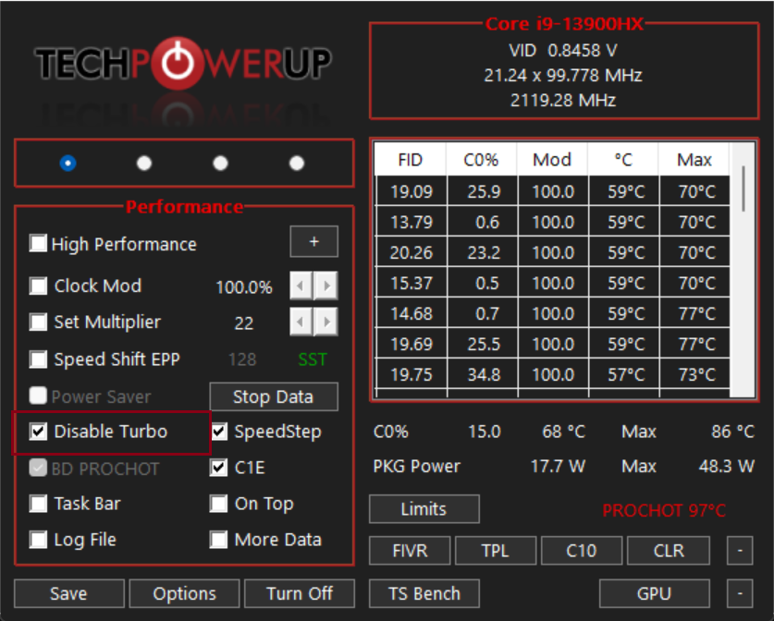Click the core table scrollbar thumb
774x621 pixels.
coord(743,189)
